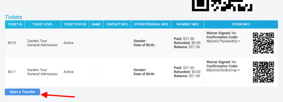Click Garden Tour level for ticket #211

point(37,70)
